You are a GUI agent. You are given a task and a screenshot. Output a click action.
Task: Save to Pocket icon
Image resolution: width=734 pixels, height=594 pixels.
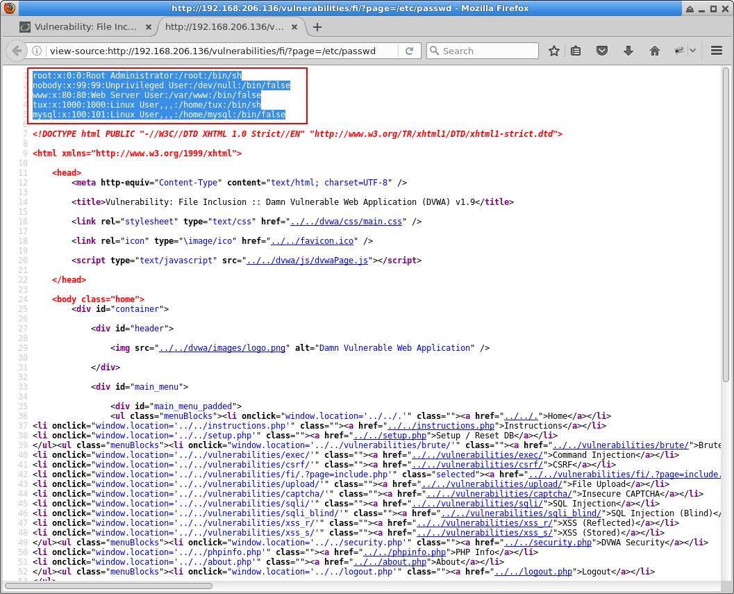pos(602,51)
